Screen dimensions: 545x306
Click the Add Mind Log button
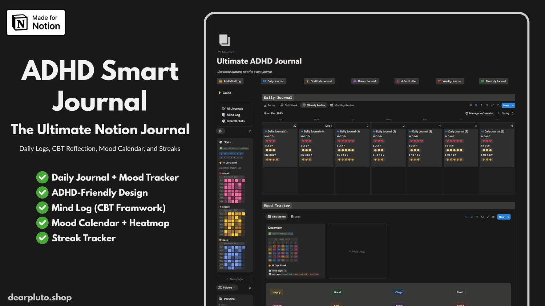[x=230, y=81]
